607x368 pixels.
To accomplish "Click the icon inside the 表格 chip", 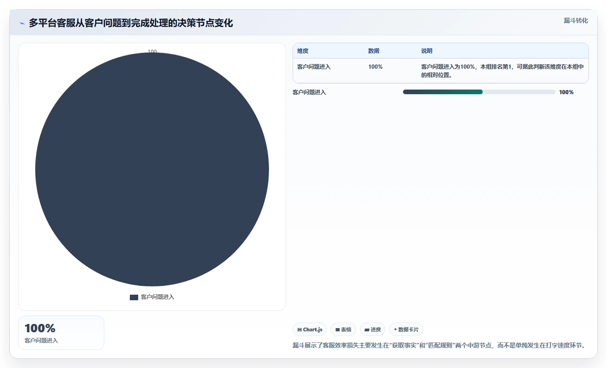I will pyautogui.click(x=338, y=330).
